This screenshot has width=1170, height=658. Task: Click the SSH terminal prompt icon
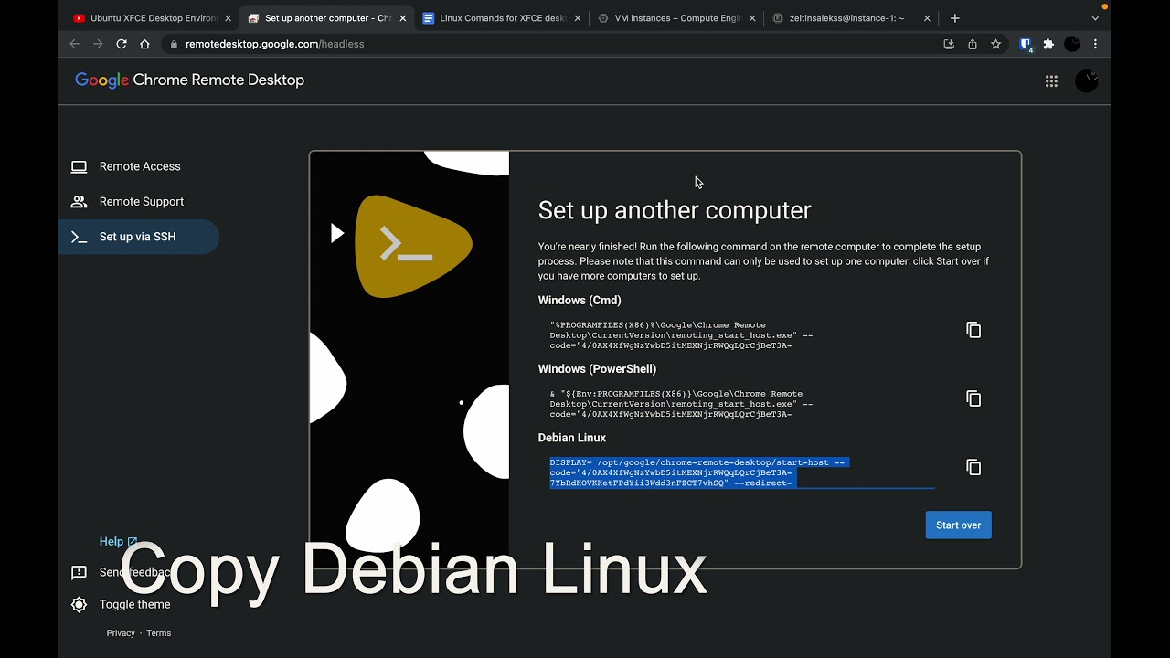[80, 237]
